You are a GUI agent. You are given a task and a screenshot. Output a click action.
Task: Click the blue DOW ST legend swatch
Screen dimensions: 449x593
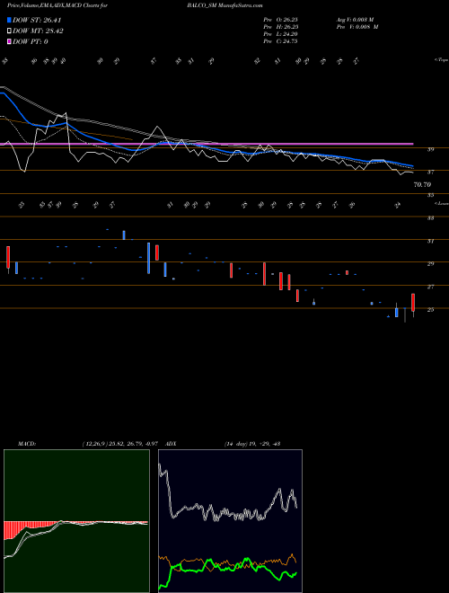tap(9, 20)
